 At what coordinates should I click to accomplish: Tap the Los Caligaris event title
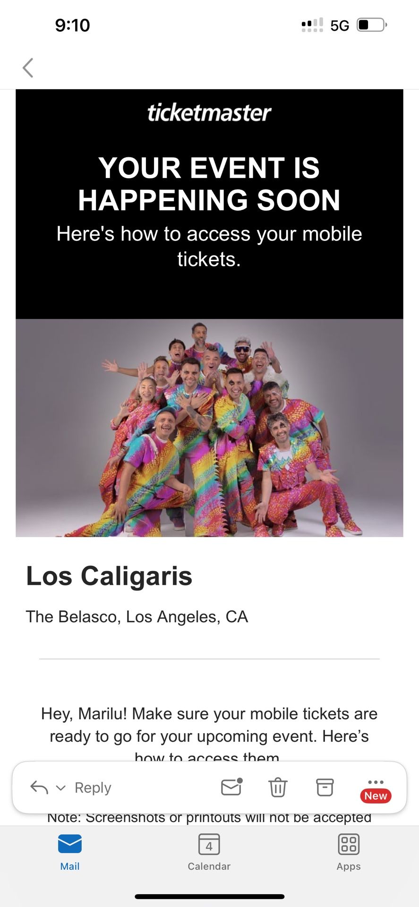tap(109, 576)
